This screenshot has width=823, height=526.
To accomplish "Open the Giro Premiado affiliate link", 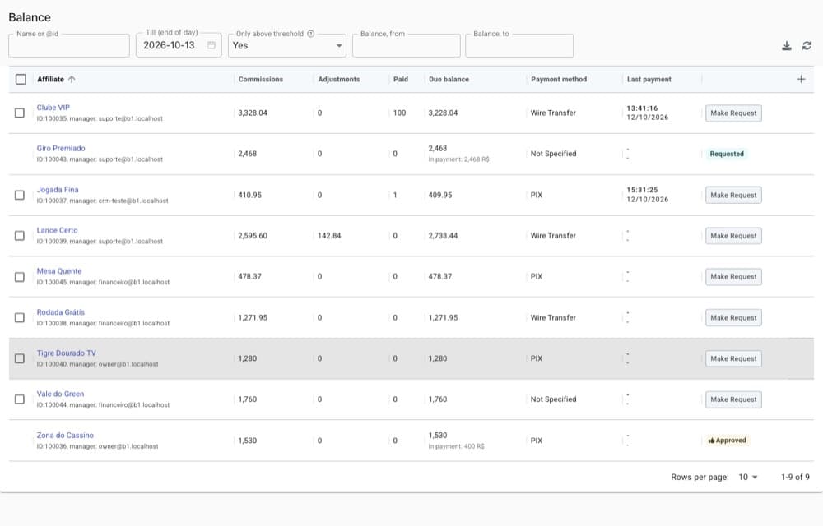I will [x=61, y=148].
